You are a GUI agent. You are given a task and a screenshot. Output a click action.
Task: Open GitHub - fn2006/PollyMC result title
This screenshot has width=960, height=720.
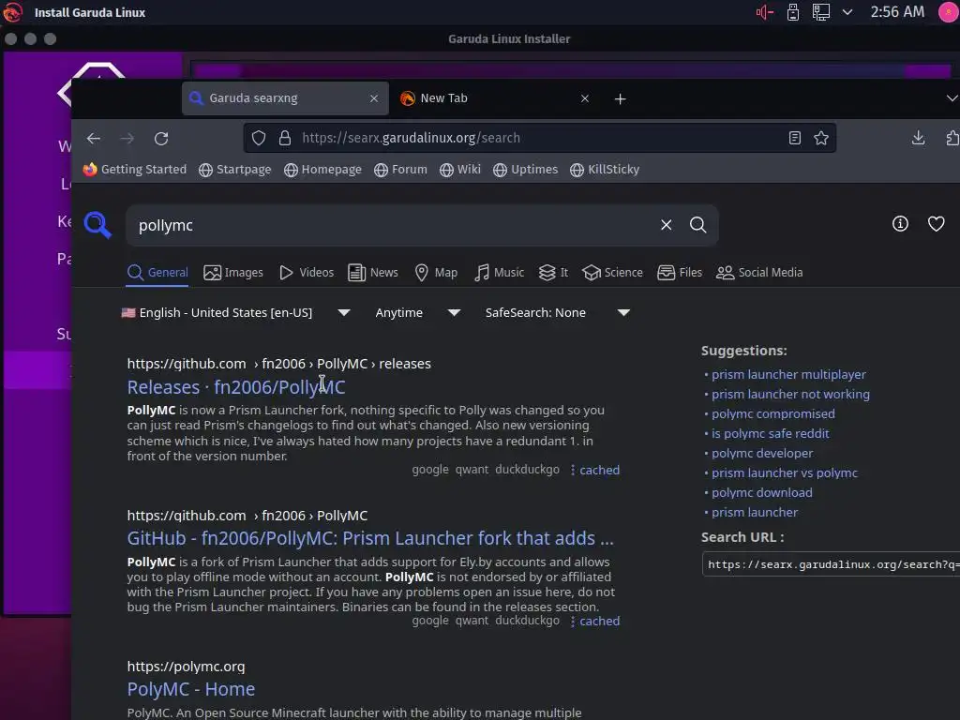(x=370, y=538)
